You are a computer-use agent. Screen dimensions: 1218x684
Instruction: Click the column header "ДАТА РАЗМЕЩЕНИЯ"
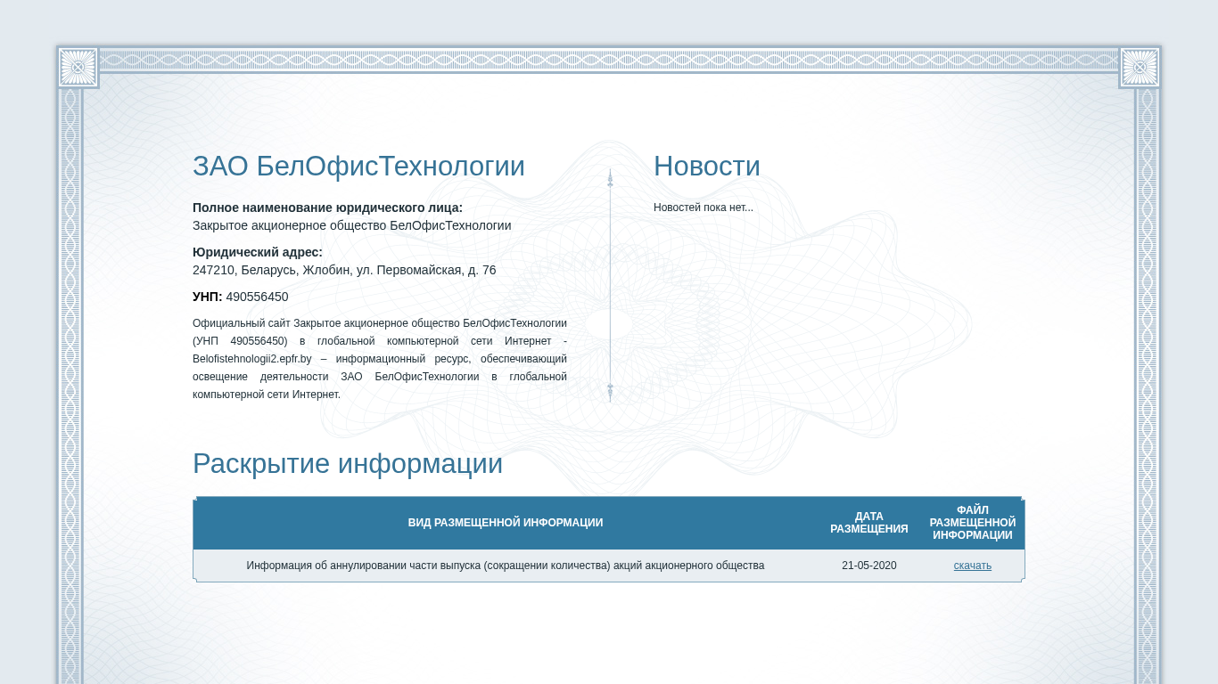tap(869, 523)
